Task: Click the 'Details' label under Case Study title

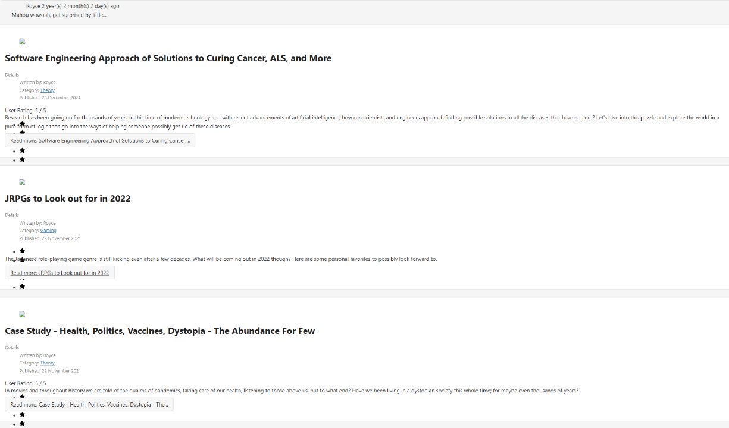Action: tap(12, 348)
